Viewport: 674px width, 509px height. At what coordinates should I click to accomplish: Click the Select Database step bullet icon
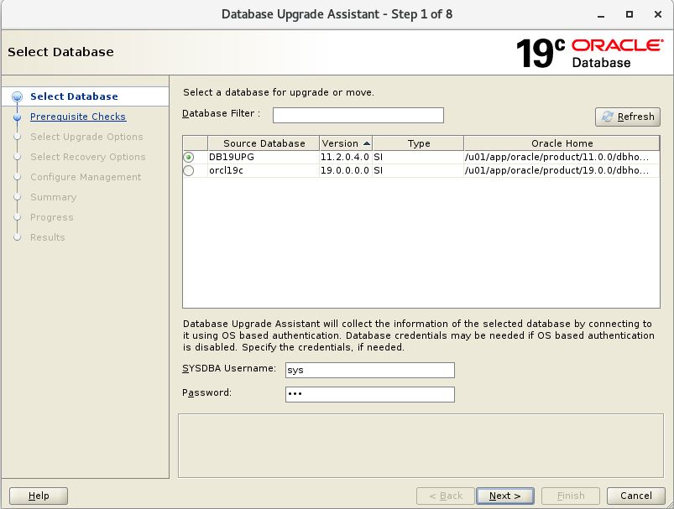coord(17,96)
